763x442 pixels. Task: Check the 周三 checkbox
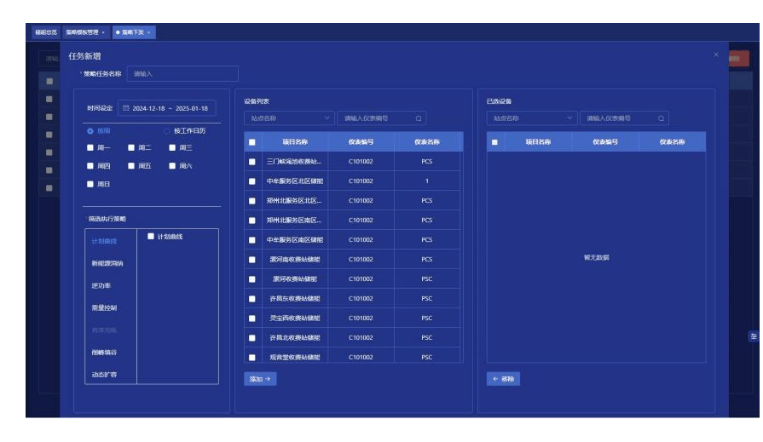(172, 147)
